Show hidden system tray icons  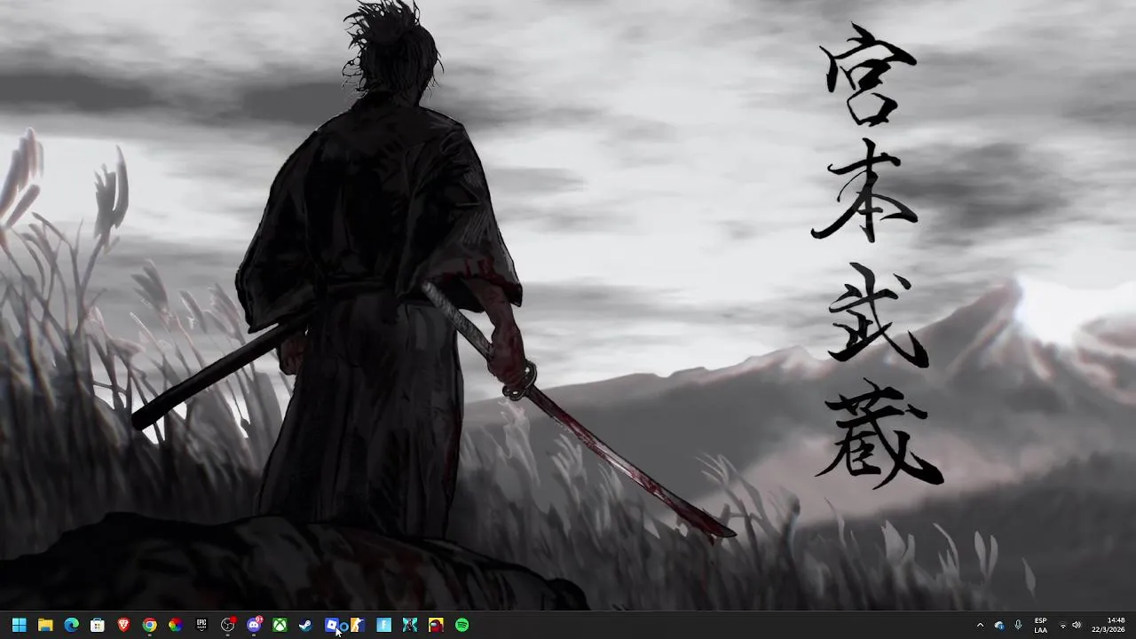point(980,625)
